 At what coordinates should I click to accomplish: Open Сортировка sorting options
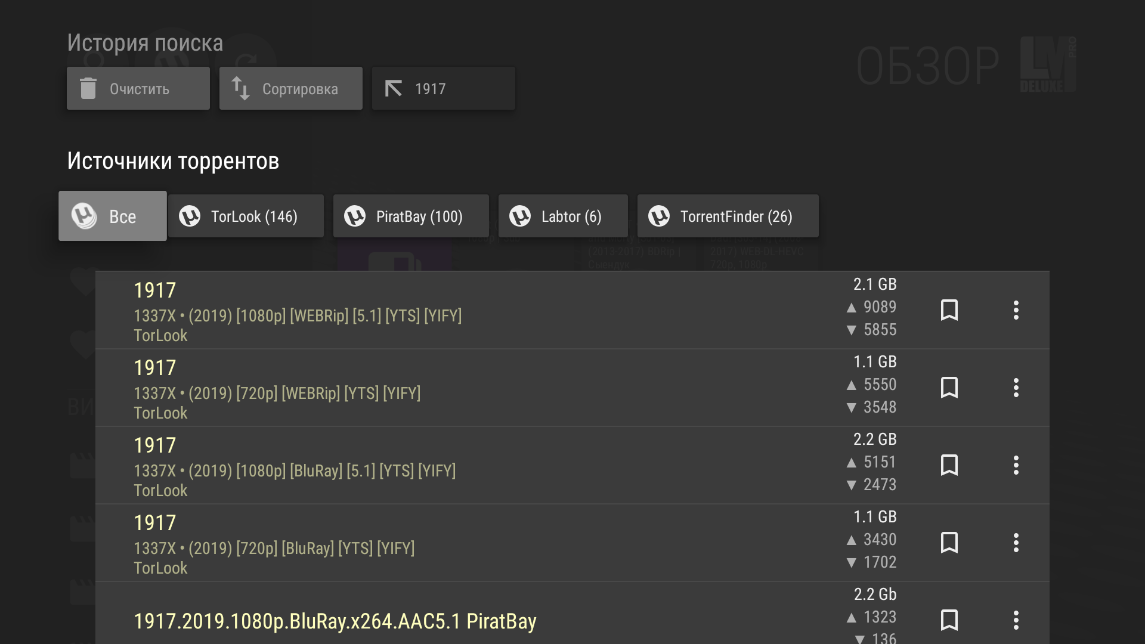pos(291,88)
